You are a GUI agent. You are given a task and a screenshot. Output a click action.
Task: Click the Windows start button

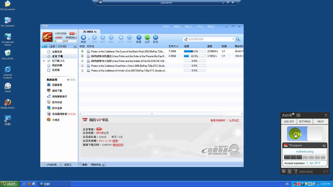pyautogui.click(x=10, y=184)
